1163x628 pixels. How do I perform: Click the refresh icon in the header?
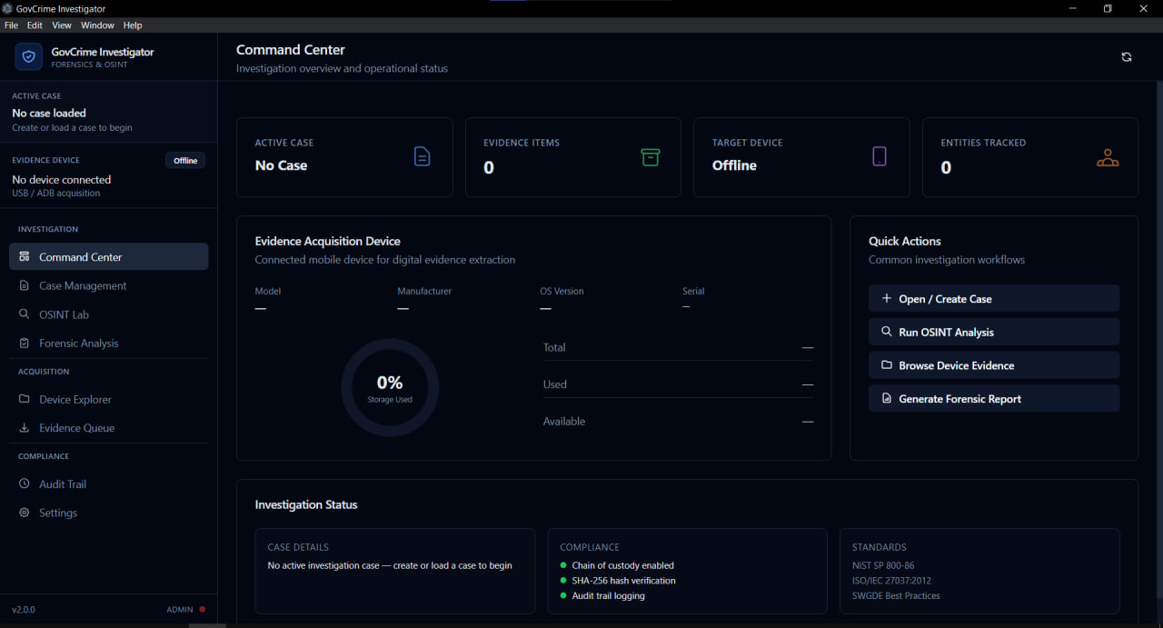(x=1127, y=57)
